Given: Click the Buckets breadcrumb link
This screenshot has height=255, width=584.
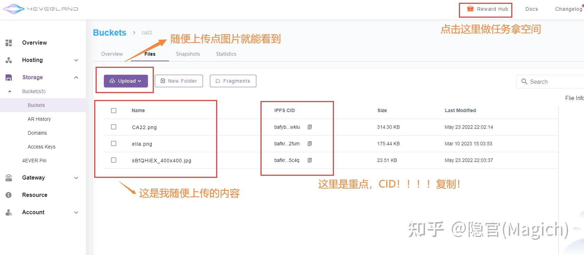Looking at the screenshot, I should 110,33.
